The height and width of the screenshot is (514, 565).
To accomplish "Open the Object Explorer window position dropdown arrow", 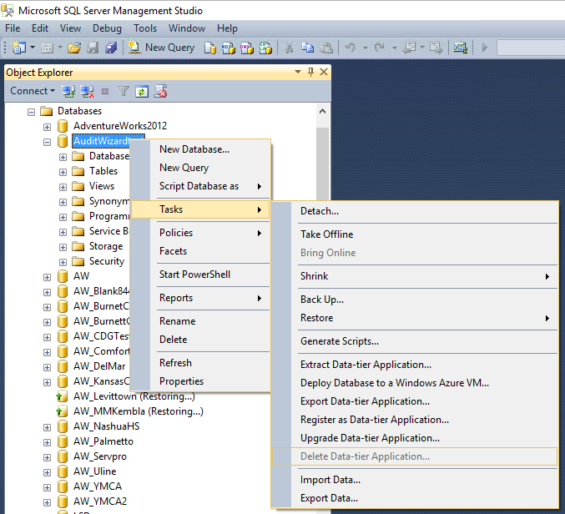I will click(x=298, y=72).
